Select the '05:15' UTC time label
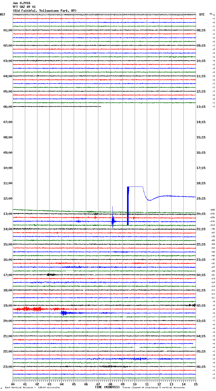Screen dimensions: 216x391 (201, 351)
